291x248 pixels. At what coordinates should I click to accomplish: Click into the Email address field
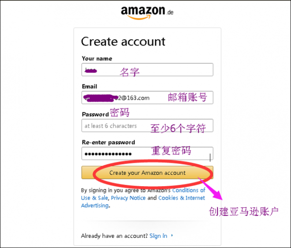click(147, 98)
